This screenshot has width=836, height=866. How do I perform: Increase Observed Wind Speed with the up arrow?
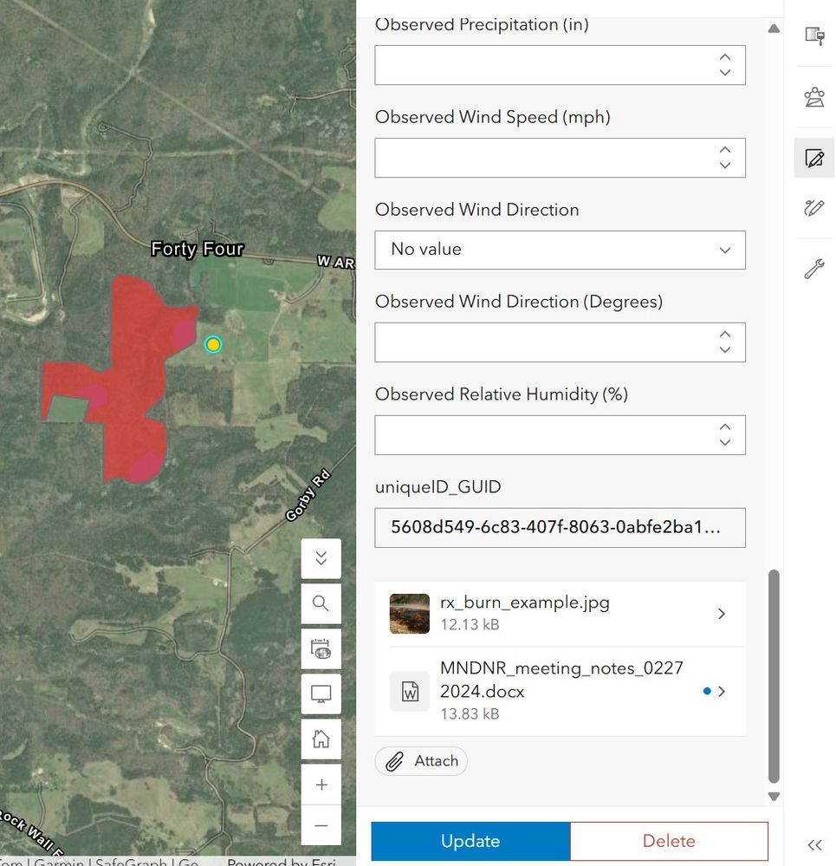point(724,150)
